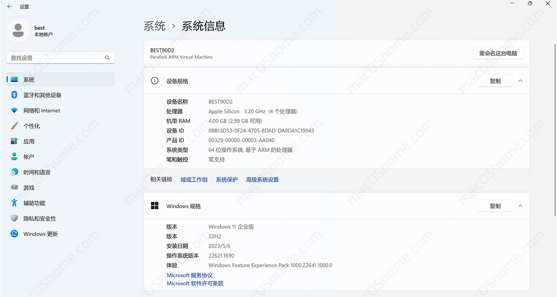Click the back arrow at top left
Viewport: 557px width, 297px height.
9,6
